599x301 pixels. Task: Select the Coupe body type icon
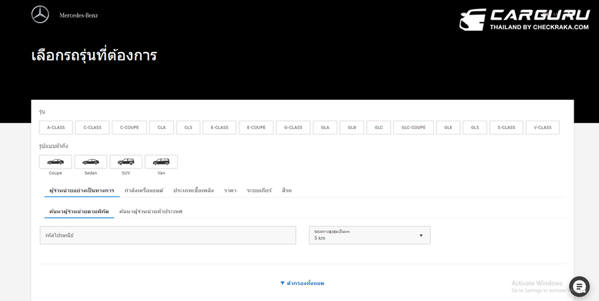55,162
